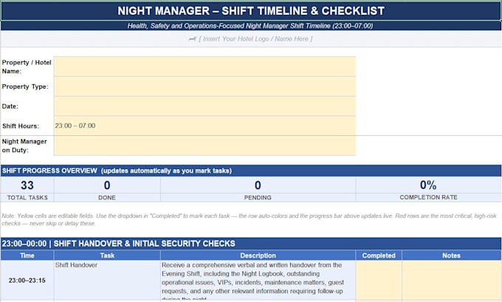This screenshot has width=502, height=302.
Task: Click the Description column header
Action: coord(258,255)
